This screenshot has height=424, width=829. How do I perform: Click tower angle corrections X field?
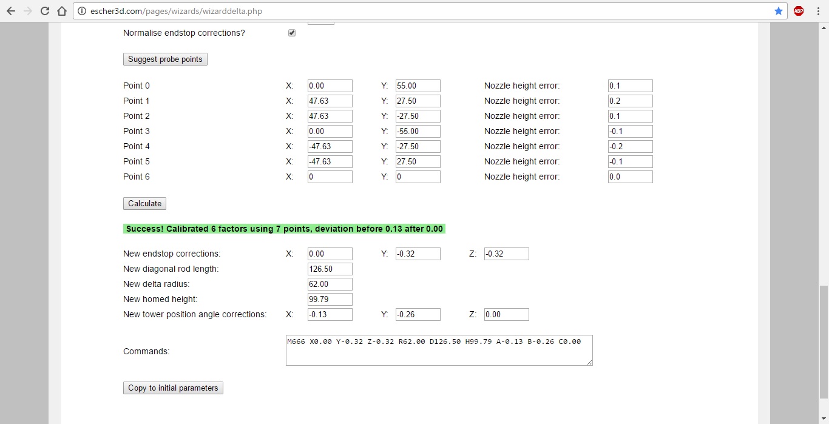(330, 315)
